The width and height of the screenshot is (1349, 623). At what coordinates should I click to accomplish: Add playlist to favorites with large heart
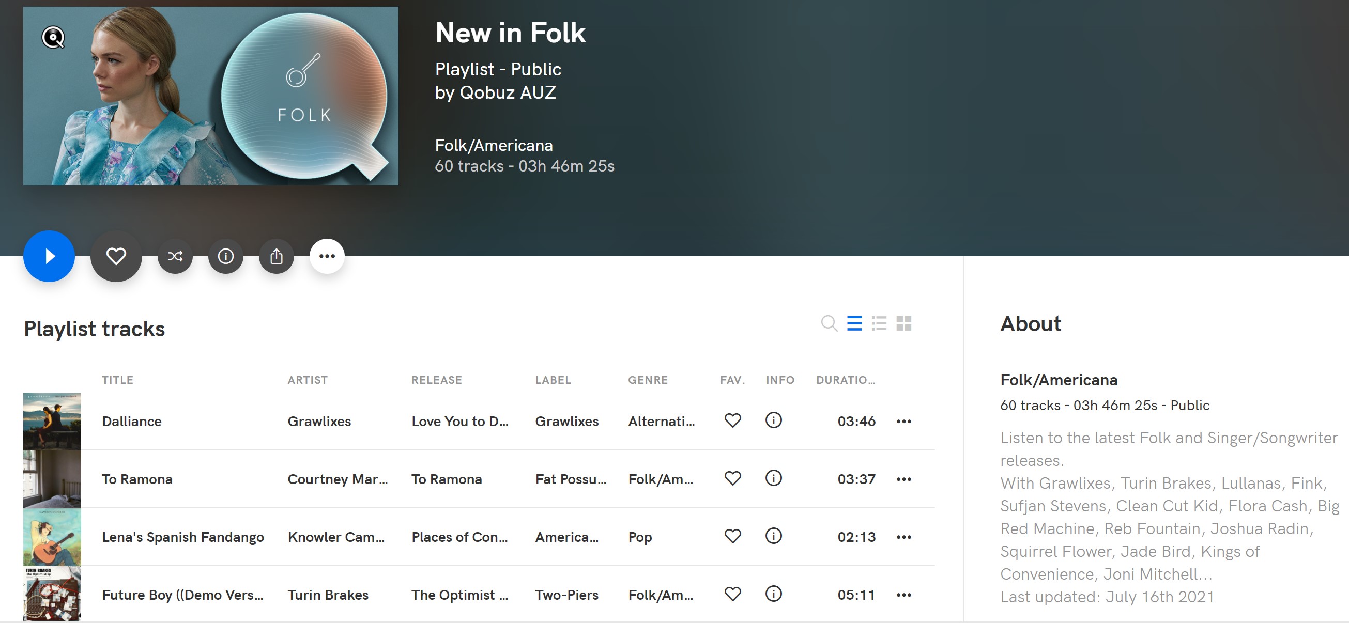coord(116,256)
